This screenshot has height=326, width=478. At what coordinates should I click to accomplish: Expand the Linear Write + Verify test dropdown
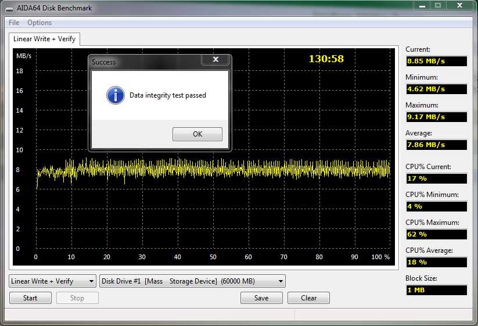point(52,281)
